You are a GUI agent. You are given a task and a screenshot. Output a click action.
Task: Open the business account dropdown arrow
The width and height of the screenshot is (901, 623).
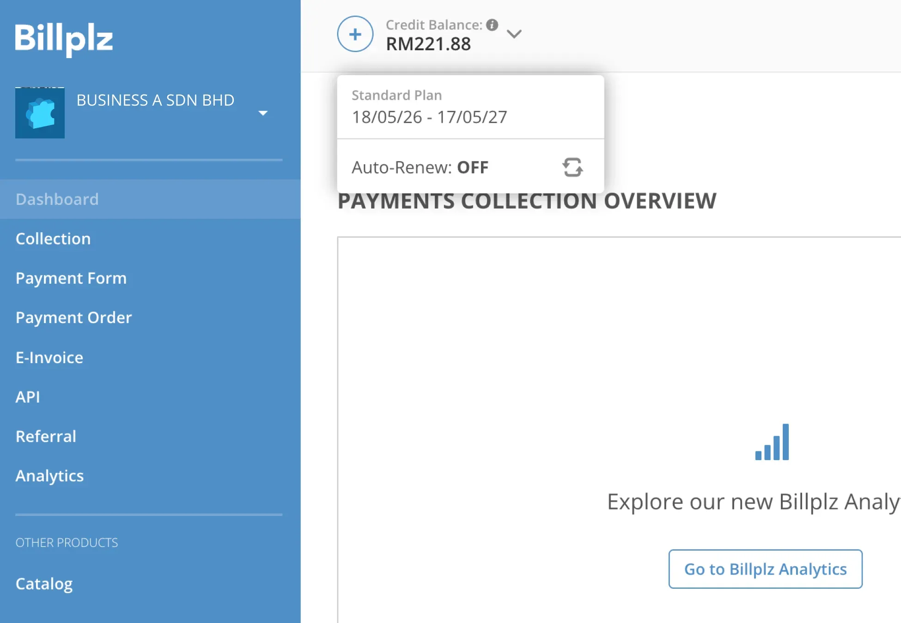[263, 113]
